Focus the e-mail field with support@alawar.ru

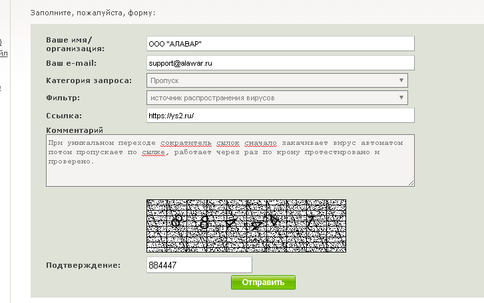pos(280,62)
